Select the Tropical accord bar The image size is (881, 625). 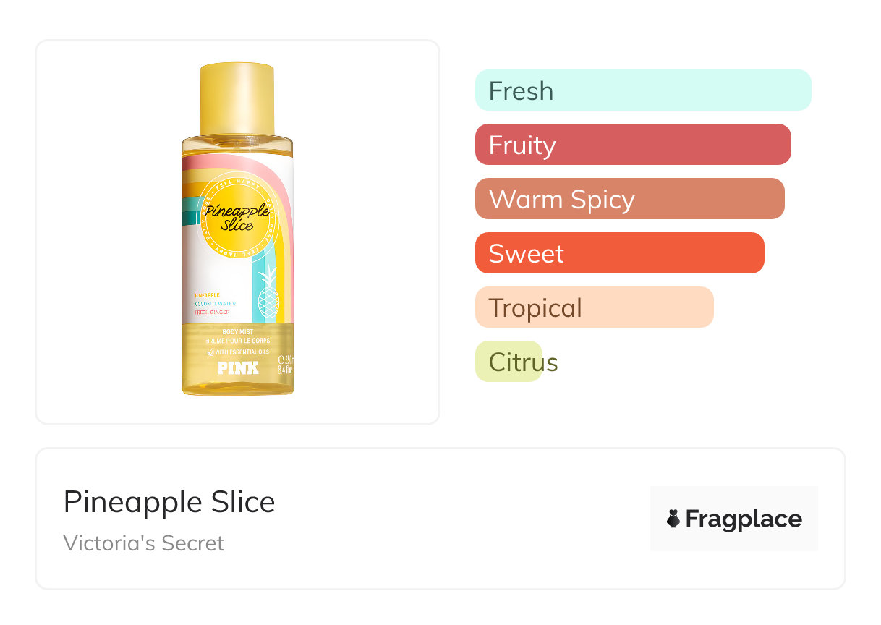[594, 307]
